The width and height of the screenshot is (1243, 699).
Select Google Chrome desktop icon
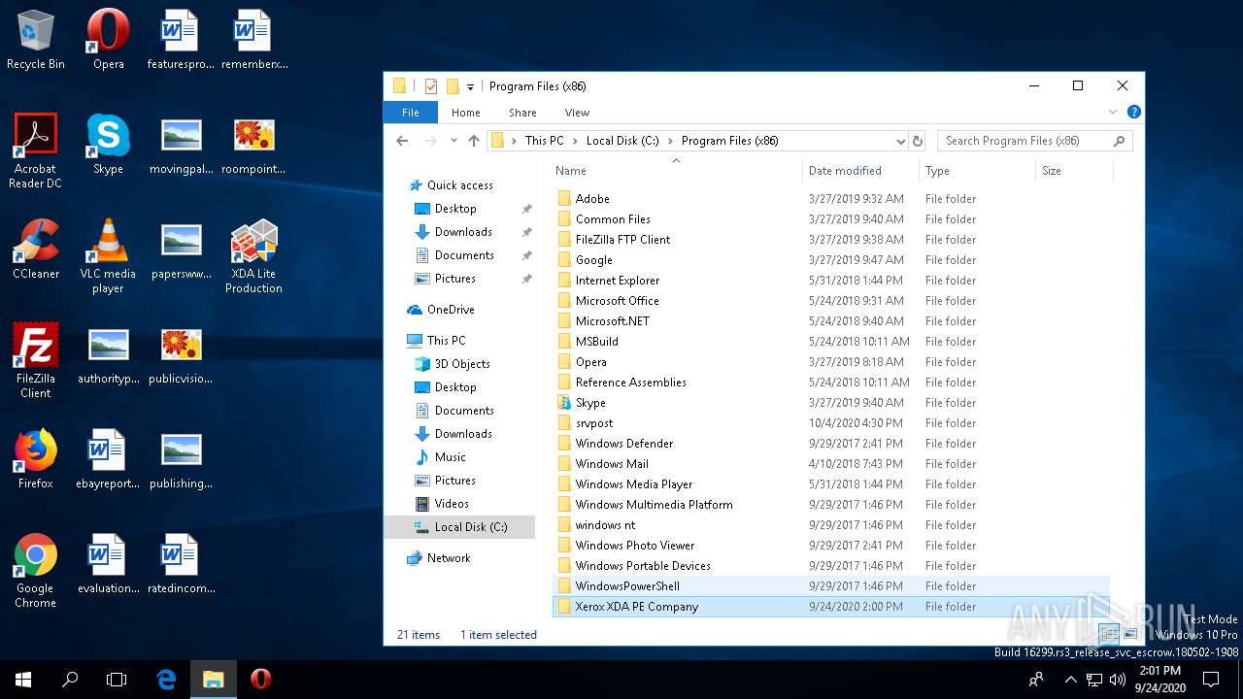(36, 571)
